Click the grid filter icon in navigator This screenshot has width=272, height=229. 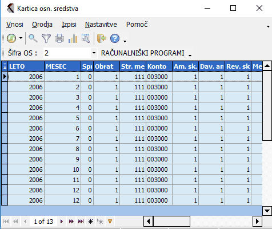pyautogui.click(x=110, y=222)
